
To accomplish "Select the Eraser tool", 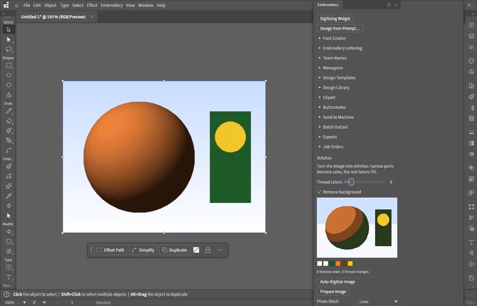I will point(9,121).
